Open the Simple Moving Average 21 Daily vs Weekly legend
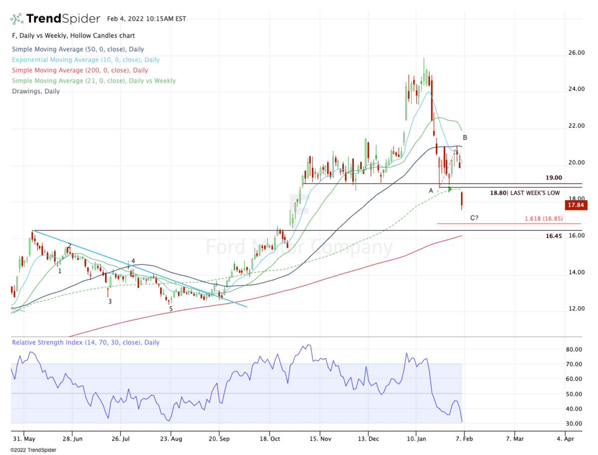598x455 pixels. point(94,81)
